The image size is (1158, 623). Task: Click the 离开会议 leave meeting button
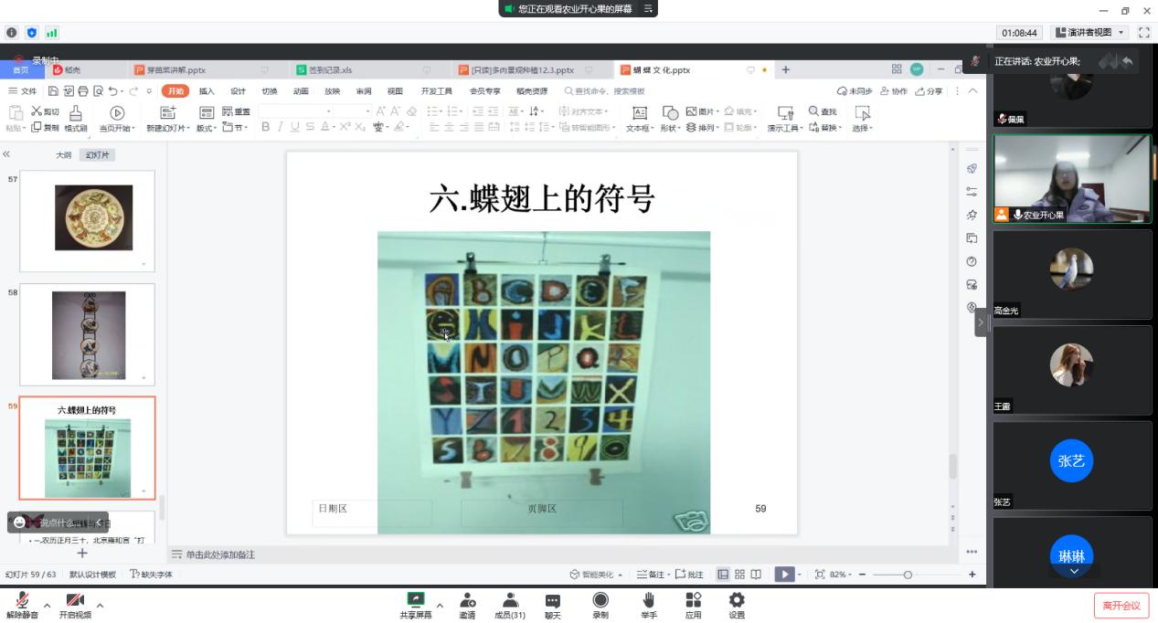[x=1121, y=606]
